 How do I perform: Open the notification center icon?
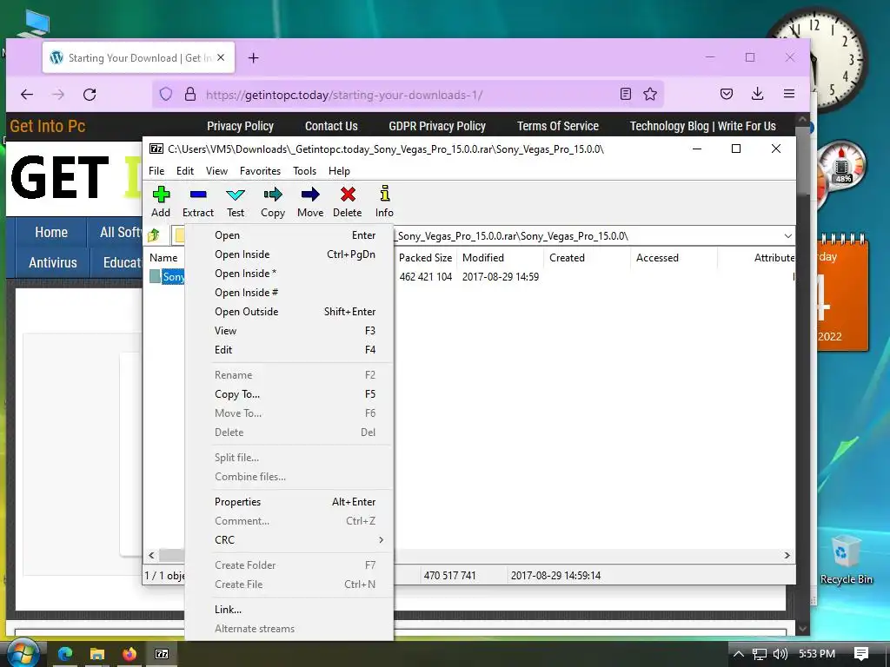pyautogui.click(x=861, y=654)
